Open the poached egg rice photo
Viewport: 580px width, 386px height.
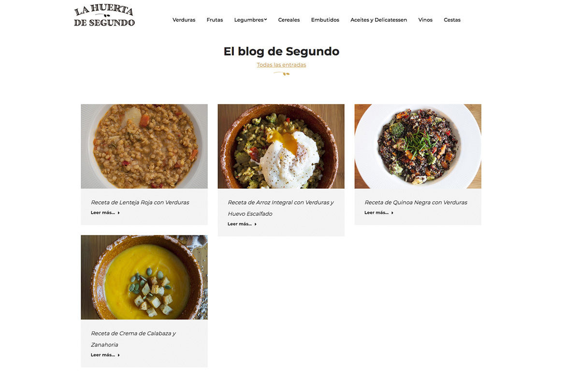pos(281,146)
